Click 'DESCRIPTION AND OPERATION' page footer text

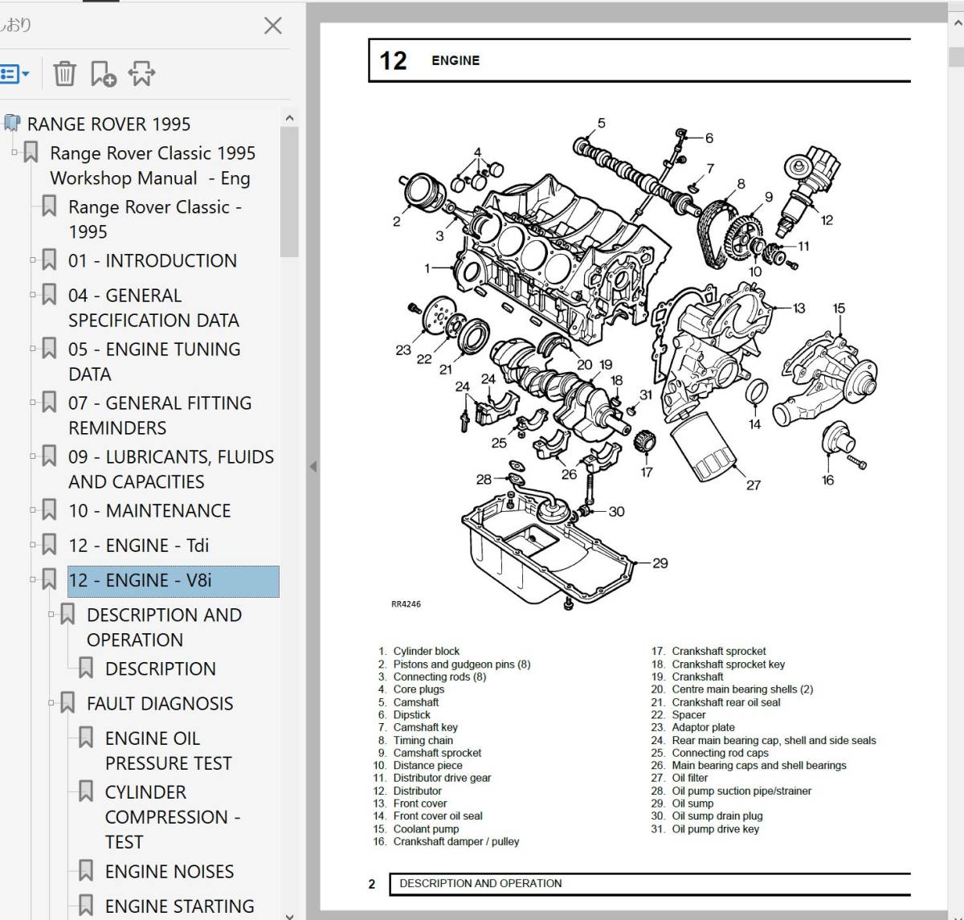tap(480, 883)
